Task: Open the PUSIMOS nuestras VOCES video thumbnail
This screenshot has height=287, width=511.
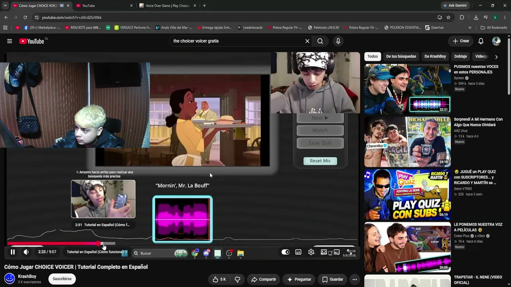Action: (x=408, y=89)
